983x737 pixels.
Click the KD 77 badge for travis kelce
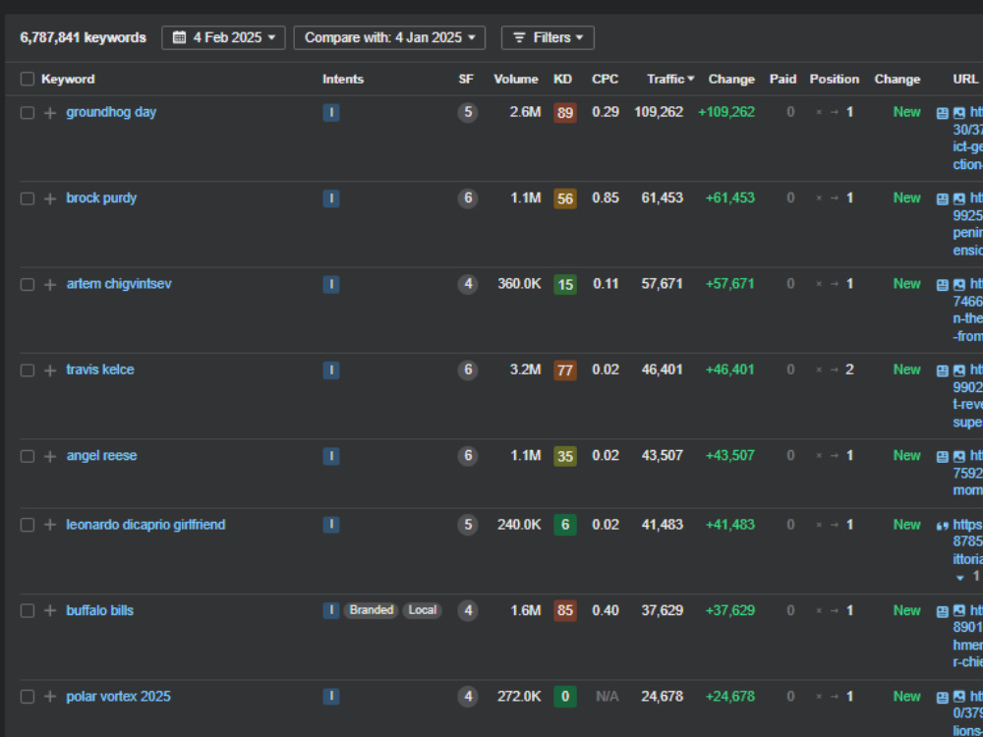(565, 370)
